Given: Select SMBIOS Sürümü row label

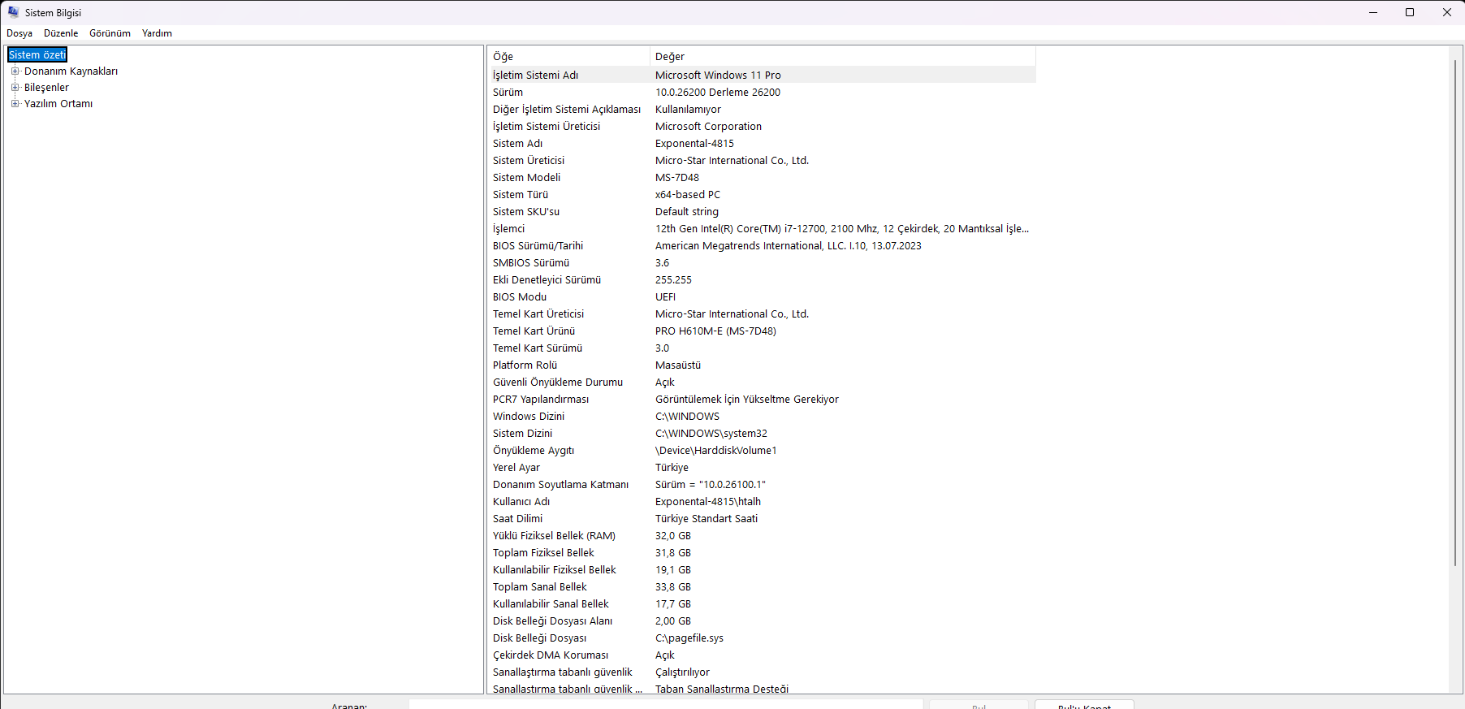Looking at the screenshot, I should (x=531, y=262).
